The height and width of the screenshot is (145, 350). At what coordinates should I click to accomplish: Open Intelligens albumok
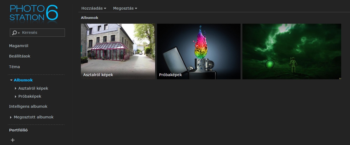coord(28,106)
